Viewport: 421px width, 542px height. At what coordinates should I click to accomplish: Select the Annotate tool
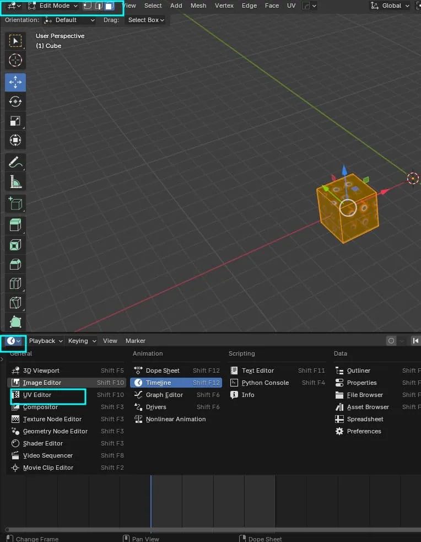(15, 163)
